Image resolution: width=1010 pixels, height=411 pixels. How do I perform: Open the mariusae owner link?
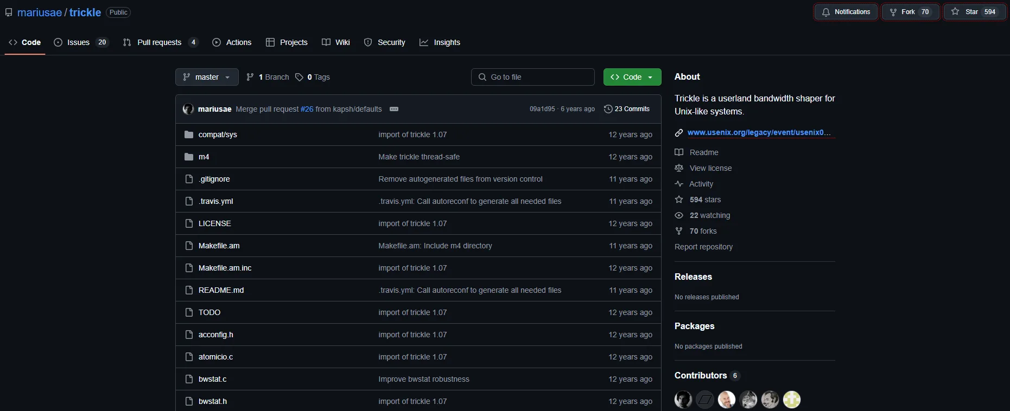(x=40, y=12)
